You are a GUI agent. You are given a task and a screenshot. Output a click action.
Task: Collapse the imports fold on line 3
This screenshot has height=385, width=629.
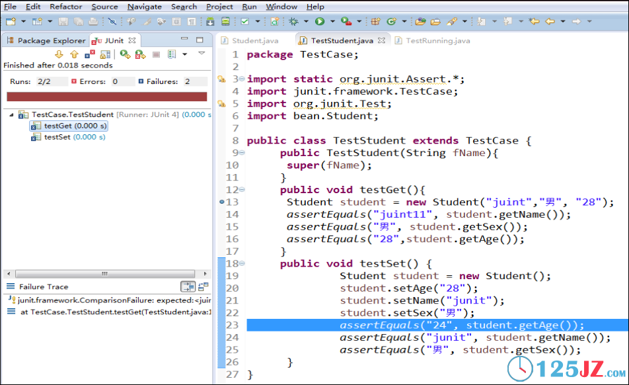click(242, 79)
